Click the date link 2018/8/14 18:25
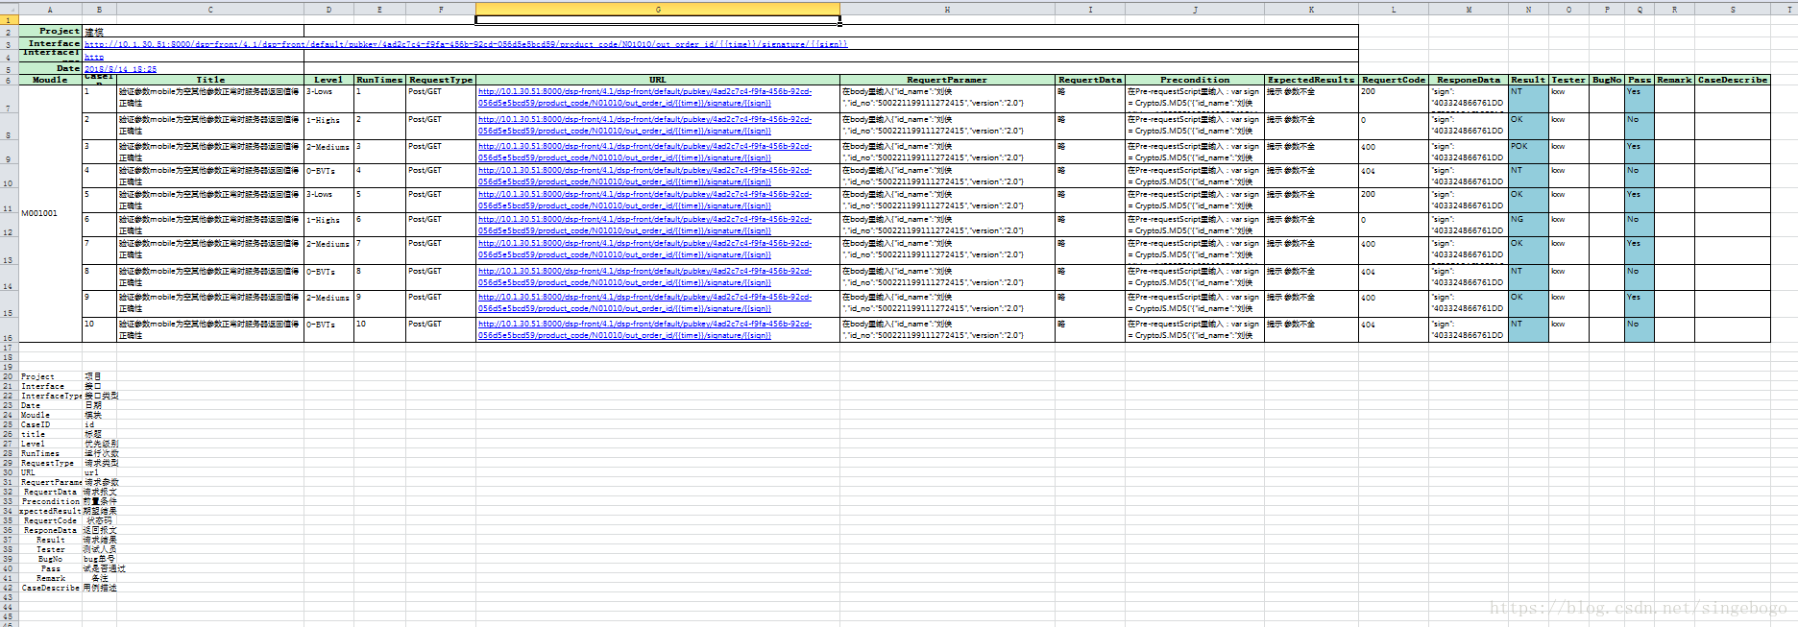 120,69
